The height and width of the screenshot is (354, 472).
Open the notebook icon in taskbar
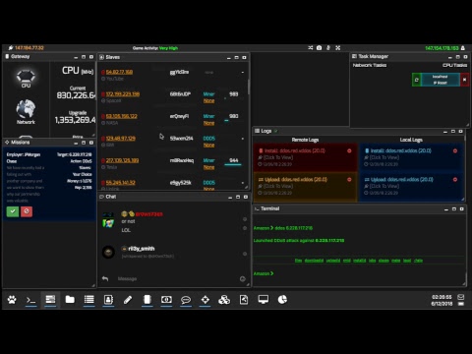[147, 299]
